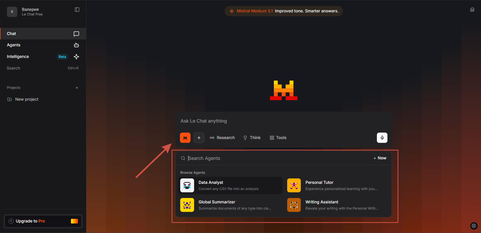Click the Search Agents magnifier icon
Screen dimensions: 481x233
pyautogui.click(x=183, y=158)
